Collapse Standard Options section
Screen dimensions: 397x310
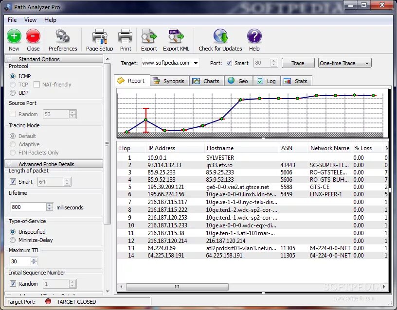pyautogui.click(x=9, y=59)
